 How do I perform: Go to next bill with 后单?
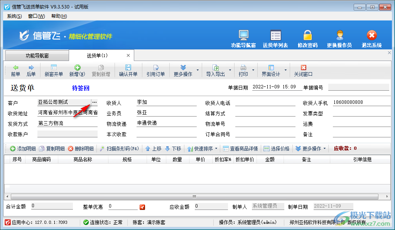point(31,71)
